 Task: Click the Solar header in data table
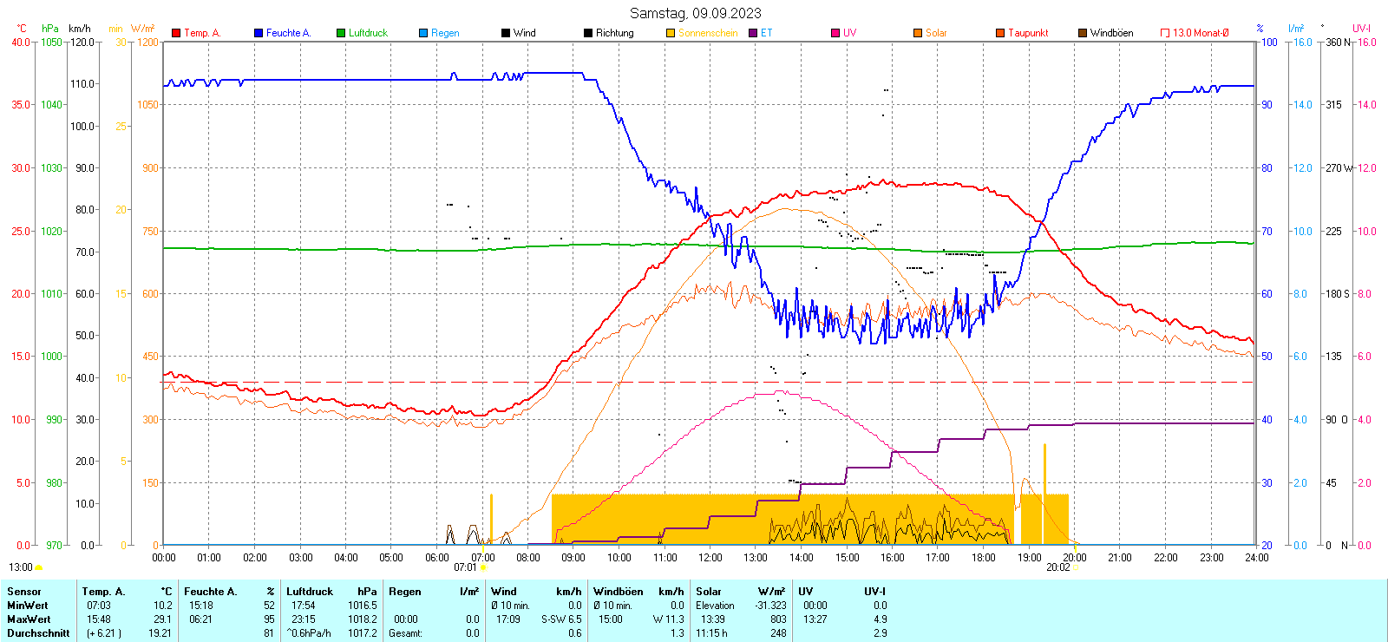pos(709,592)
